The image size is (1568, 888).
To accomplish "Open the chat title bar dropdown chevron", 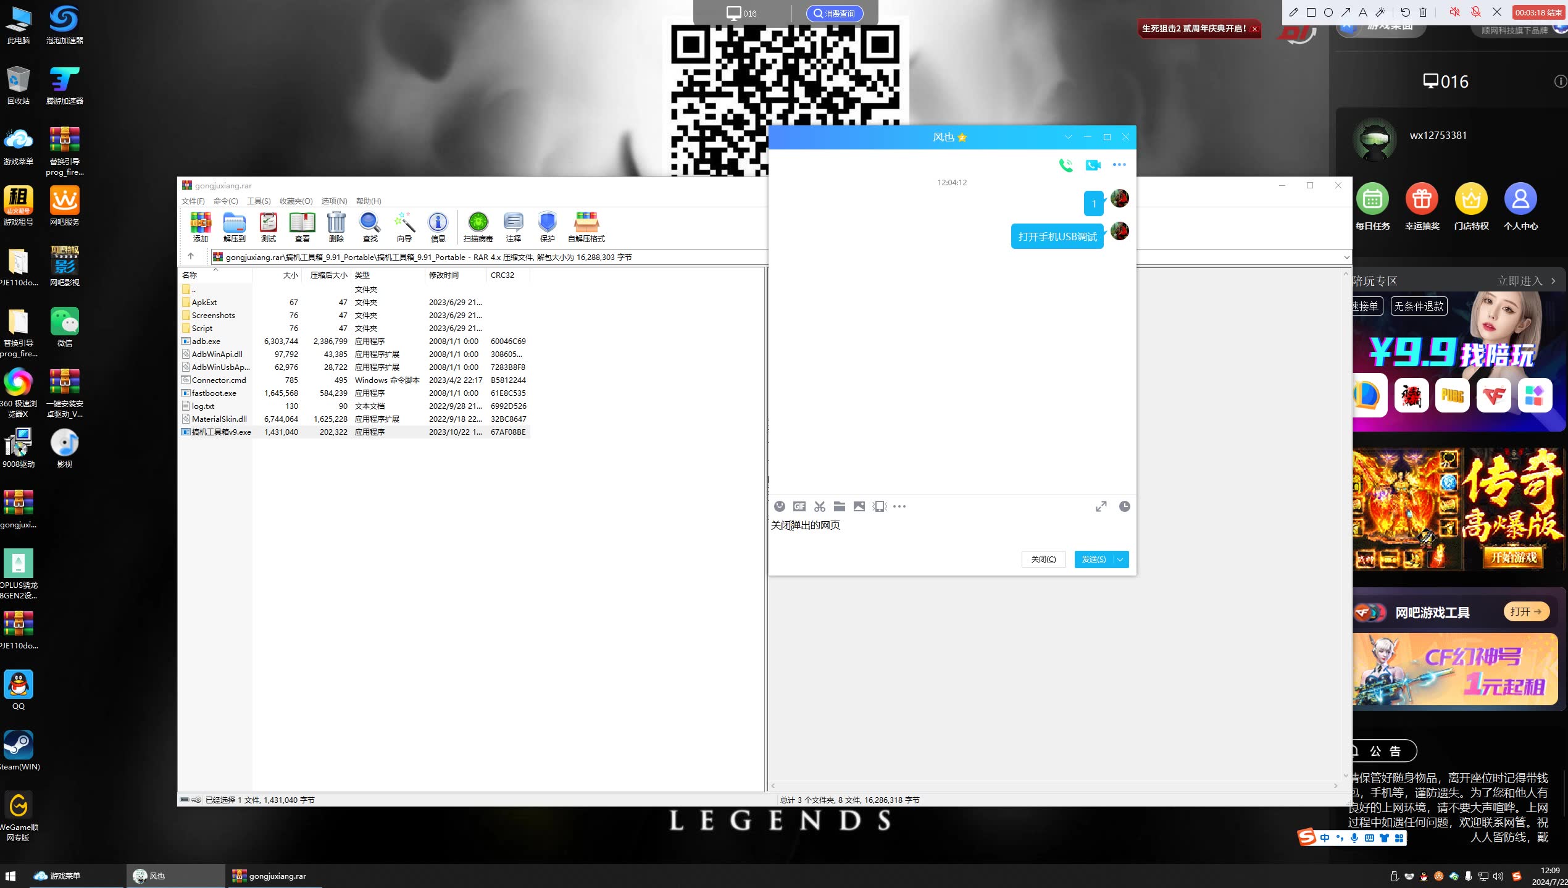I will pyautogui.click(x=1068, y=137).
